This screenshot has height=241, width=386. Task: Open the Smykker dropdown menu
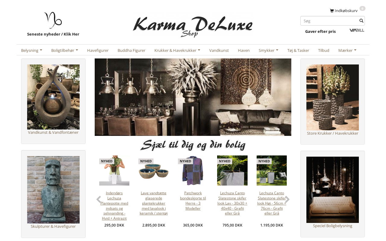pos(268,50)
